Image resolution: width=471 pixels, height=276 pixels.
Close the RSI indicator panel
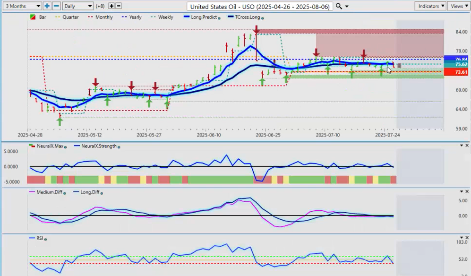click(467, 238)
